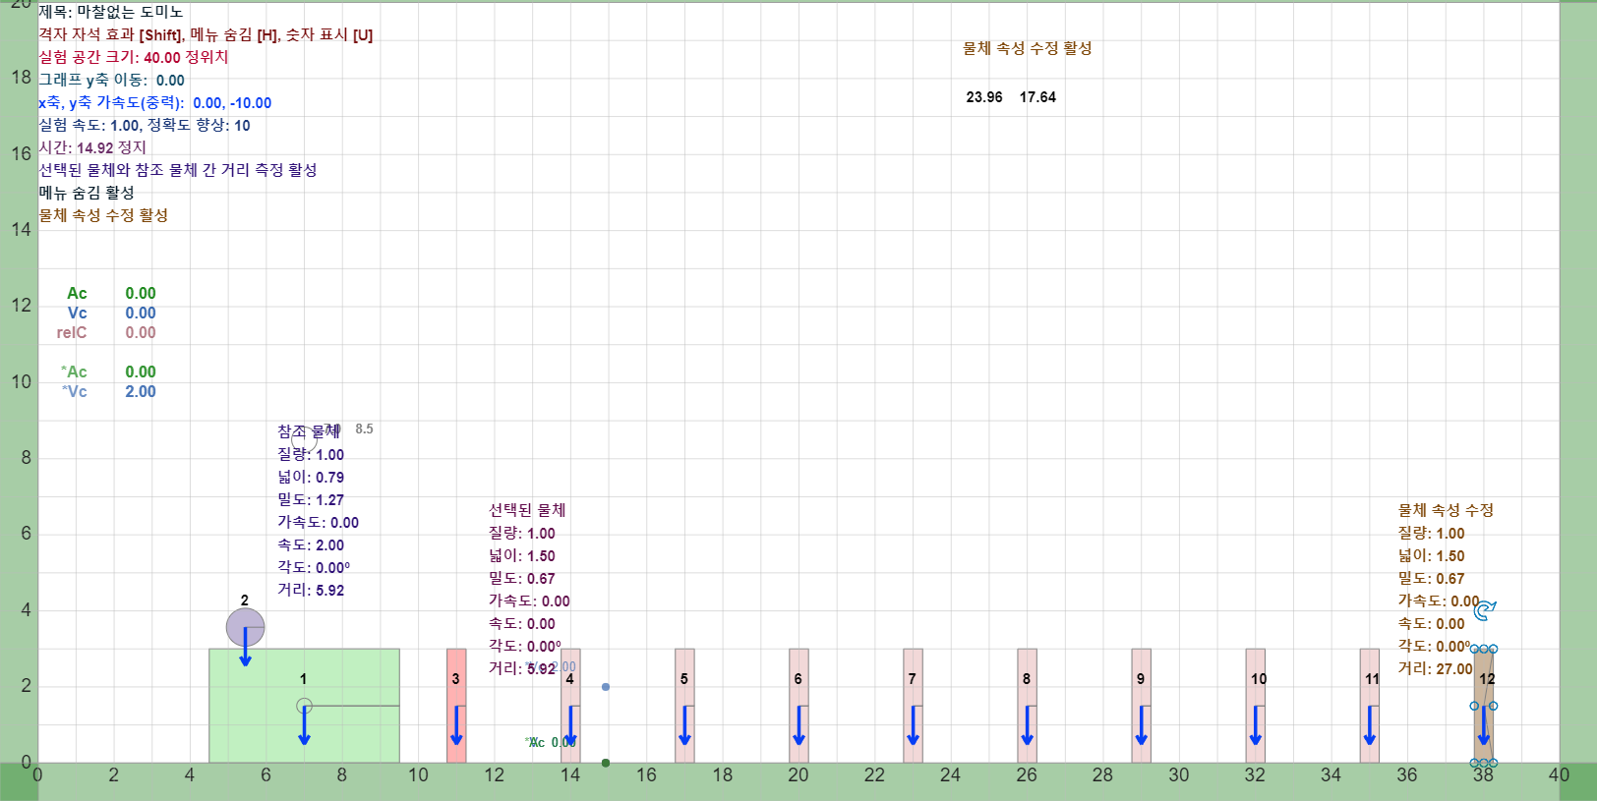Select the domino labeled 5
Screen dimensions: 1597x801
click(684, 706)
